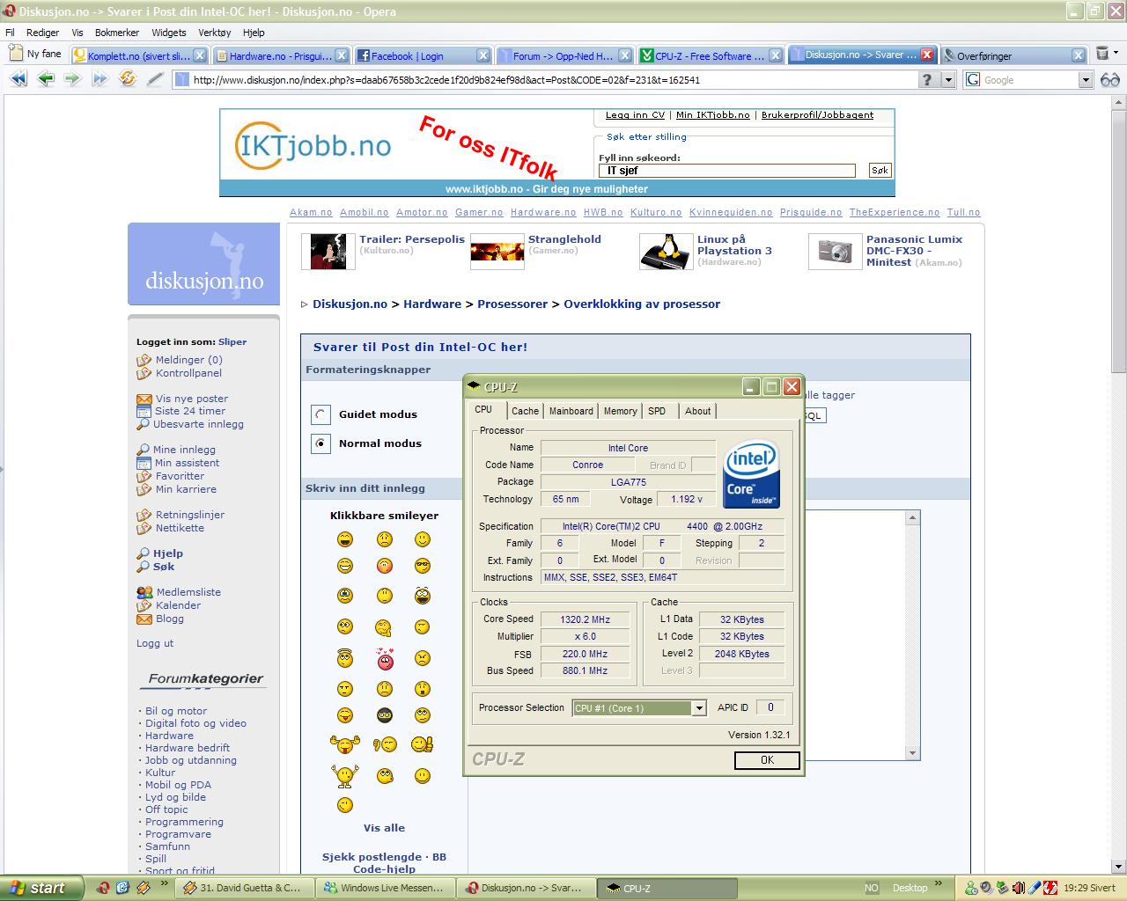Click the Intel Core inside logo in CPU-Z

tap(751, 475)
